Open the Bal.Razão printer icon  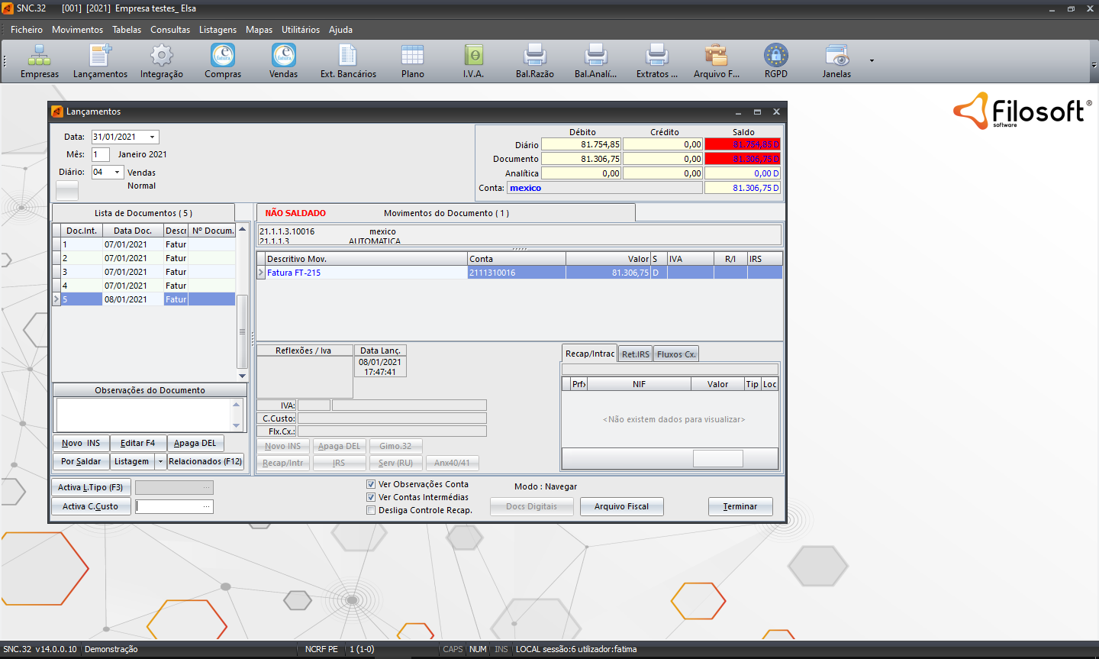pos(534,56)
